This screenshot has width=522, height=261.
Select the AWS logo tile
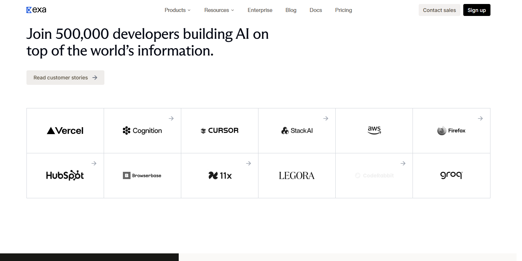point(374,130)
